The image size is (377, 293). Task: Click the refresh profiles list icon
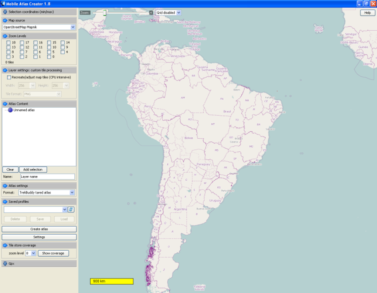click(x=71, y=209)
